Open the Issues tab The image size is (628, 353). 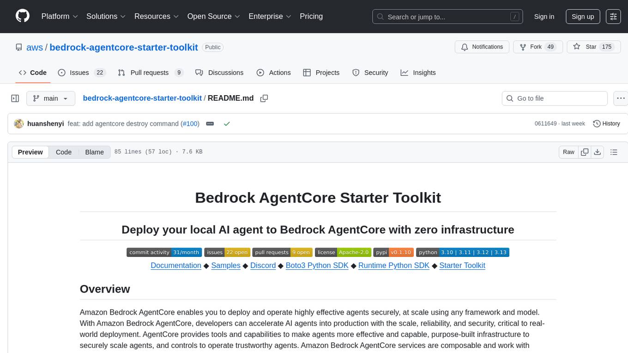coord(82,73)
